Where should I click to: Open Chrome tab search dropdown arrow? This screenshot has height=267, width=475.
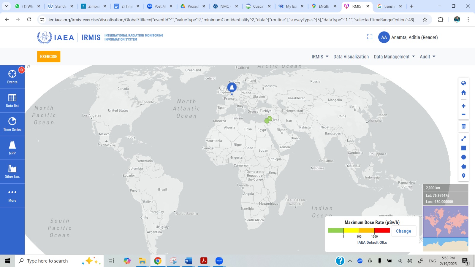click(6, 6)
